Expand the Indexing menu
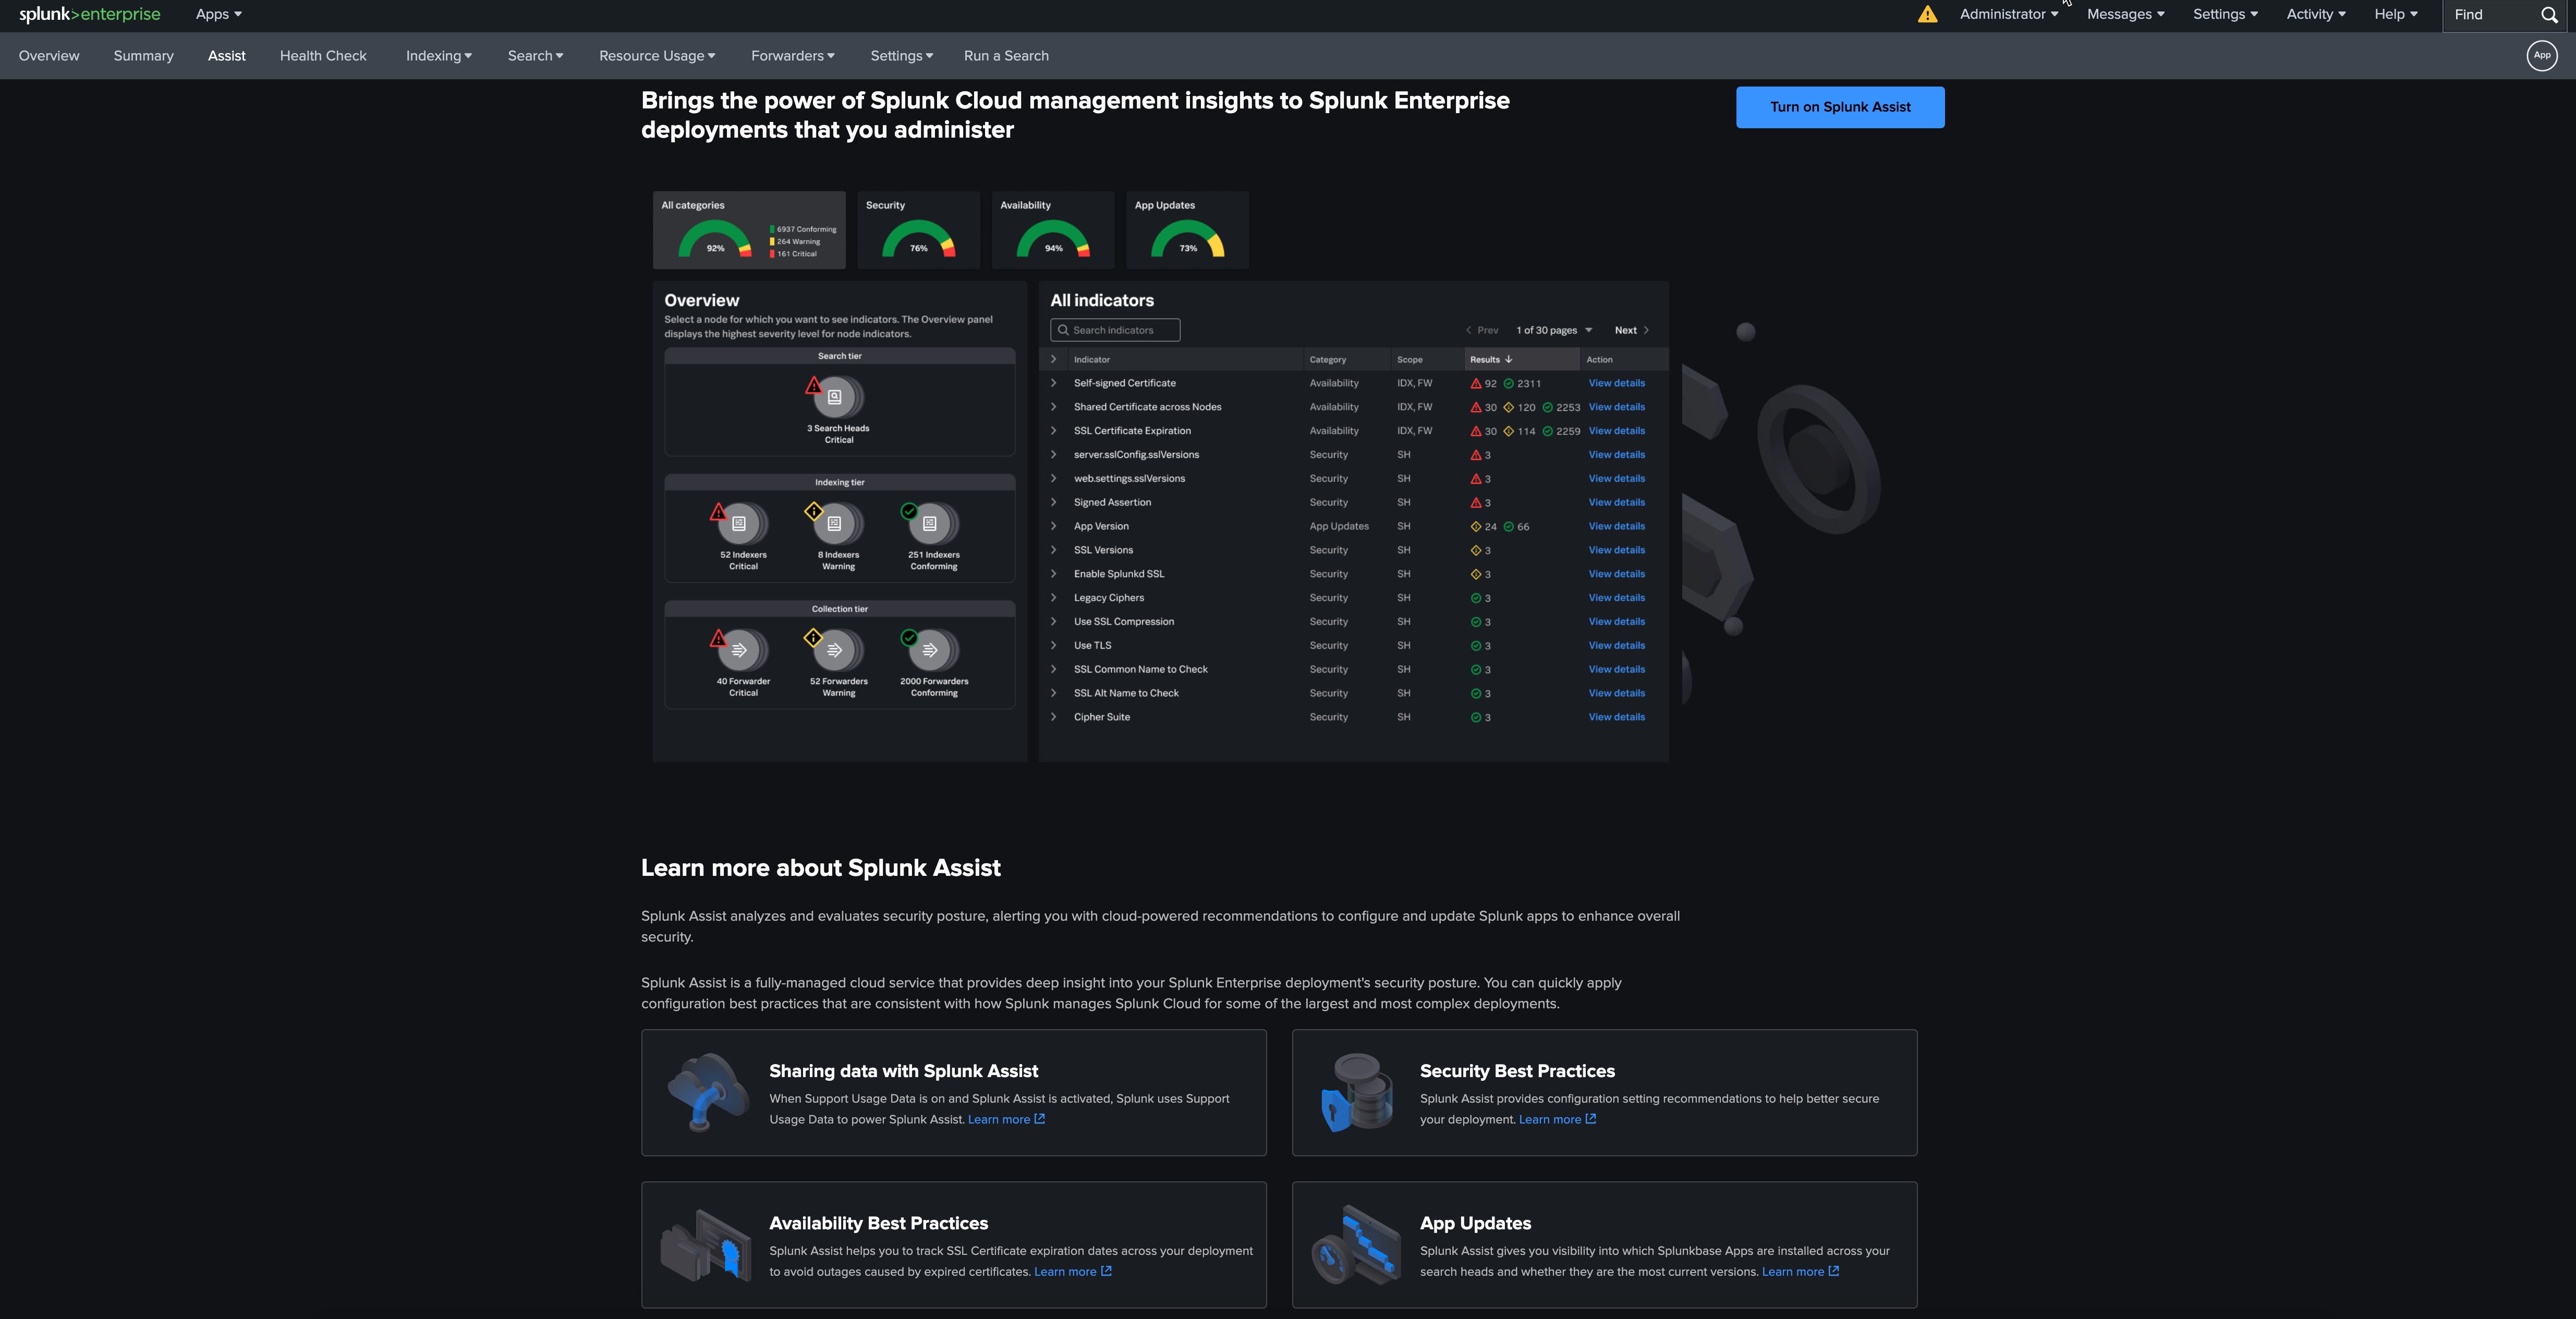Image resolution: width=2576 pixels, height=1319 pixels. (438, 56)
